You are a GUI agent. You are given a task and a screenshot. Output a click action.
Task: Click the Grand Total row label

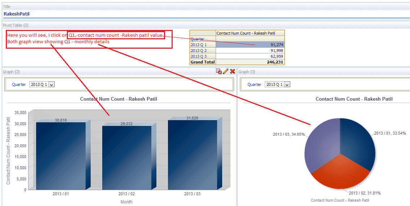(x=203, y=62)
